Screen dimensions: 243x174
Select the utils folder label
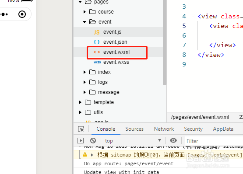pos(98,112)
